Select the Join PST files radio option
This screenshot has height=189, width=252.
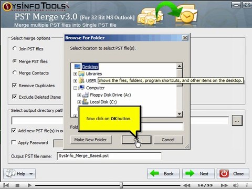(x=15, y=48)
